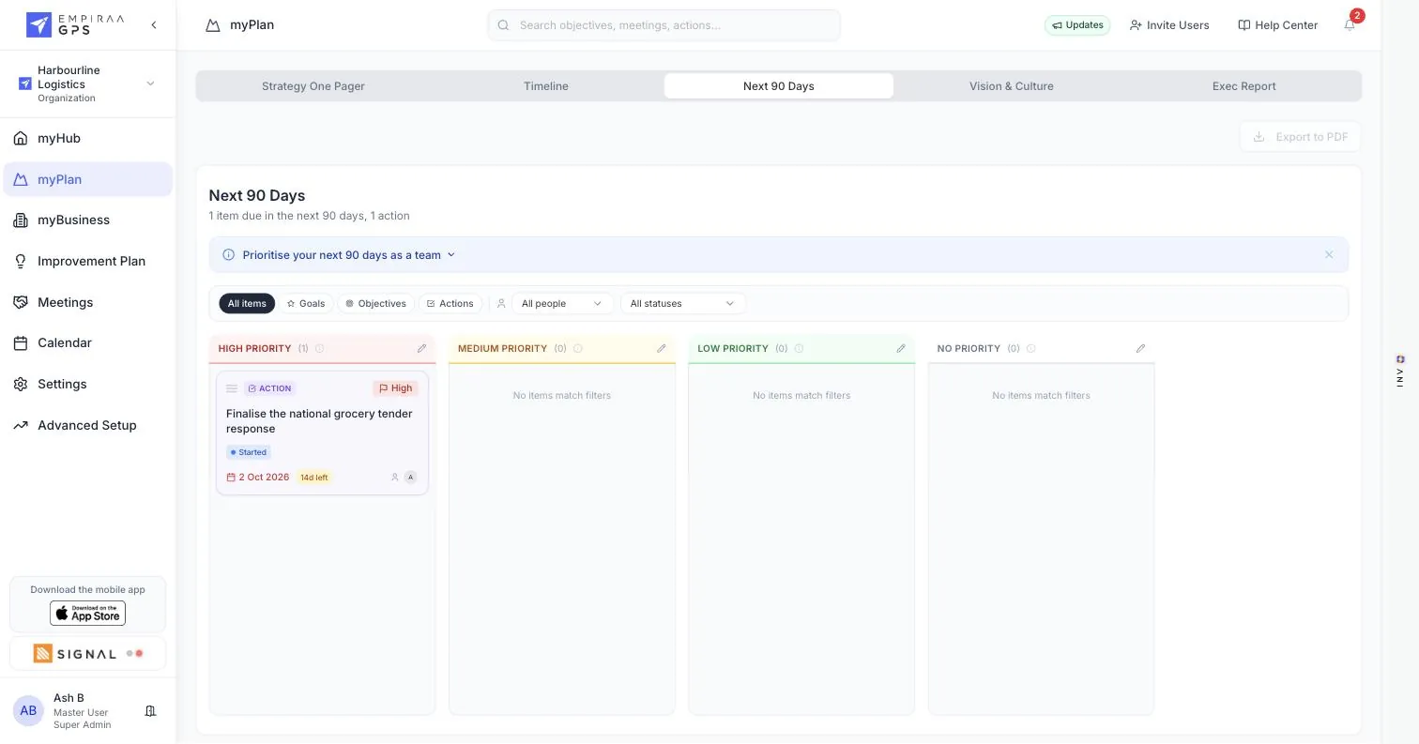Dismiss the 'Prioritise your next 90 days' banner
The width and height of the screenshot is (1419, 744).
[x=1329, y=254]
